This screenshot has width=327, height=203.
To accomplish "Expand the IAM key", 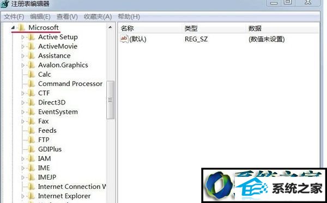I will 23,159.
